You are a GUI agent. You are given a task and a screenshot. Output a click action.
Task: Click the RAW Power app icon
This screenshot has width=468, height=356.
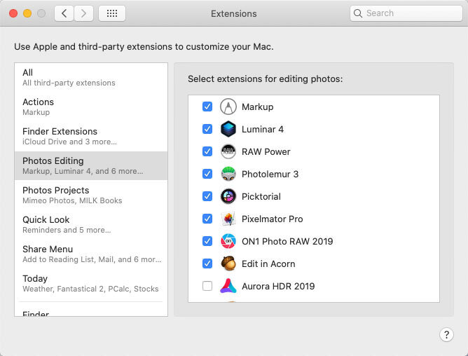coord(228,151)
